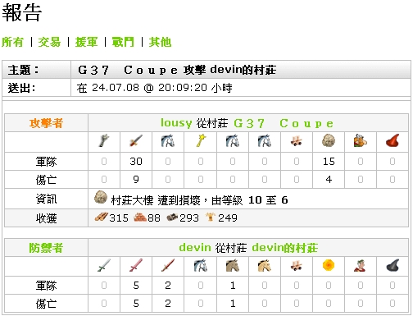The height and width of the screenshot is (316, 413).
Task: Click the 攻擊者 header label
Action: click(46, 123)
